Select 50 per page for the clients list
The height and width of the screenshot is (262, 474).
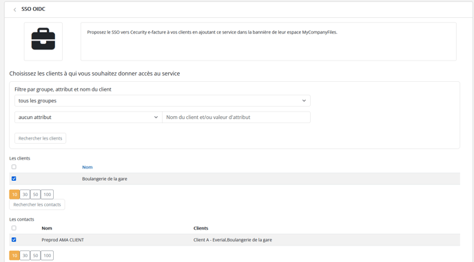pos(35,195)
